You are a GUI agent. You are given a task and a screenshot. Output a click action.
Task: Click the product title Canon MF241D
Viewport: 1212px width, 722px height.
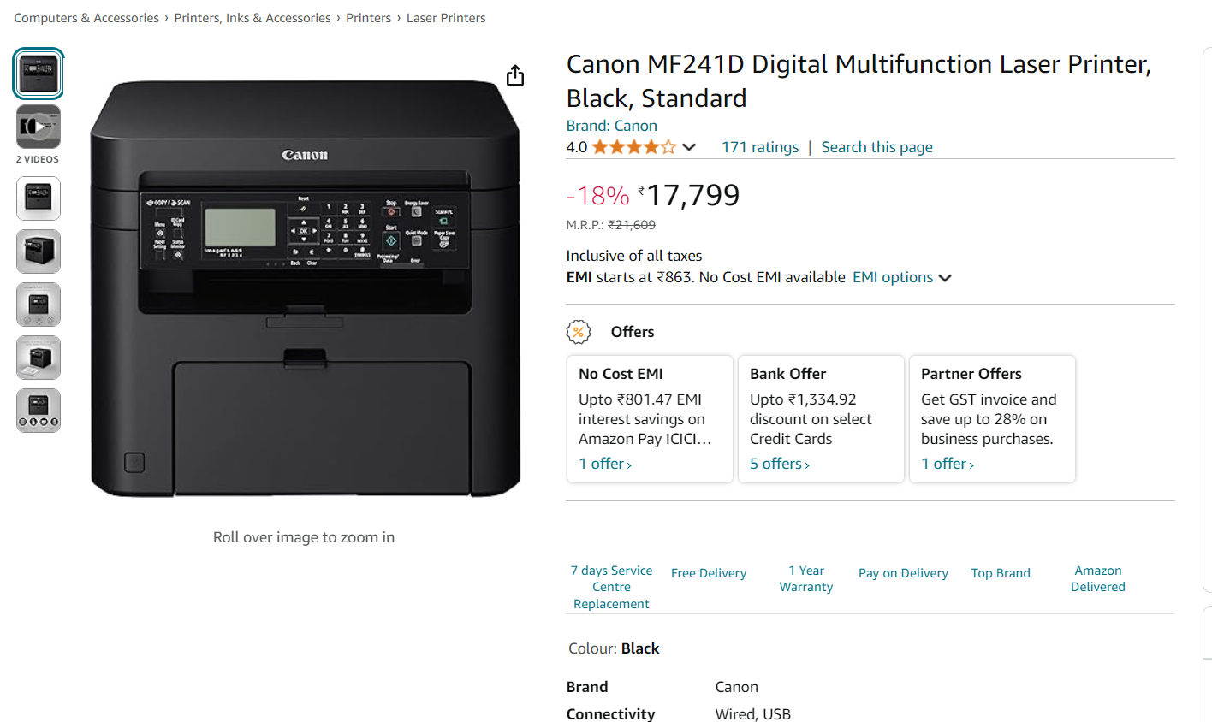tap(858, 81)
